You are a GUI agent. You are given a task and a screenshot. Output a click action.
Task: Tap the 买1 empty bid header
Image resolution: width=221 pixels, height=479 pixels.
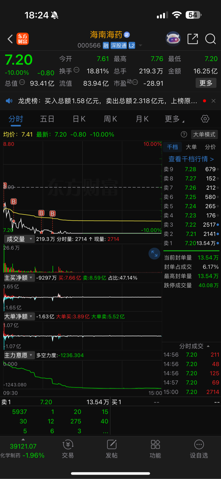(166, 402)
